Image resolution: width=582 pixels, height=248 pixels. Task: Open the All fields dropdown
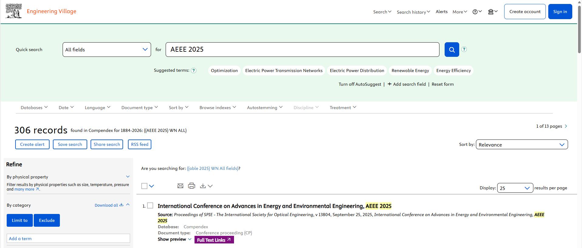107,50
